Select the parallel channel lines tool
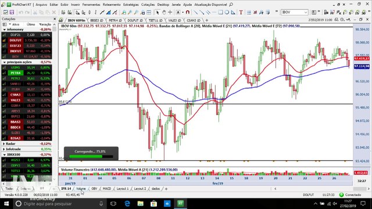 [208, 12]
